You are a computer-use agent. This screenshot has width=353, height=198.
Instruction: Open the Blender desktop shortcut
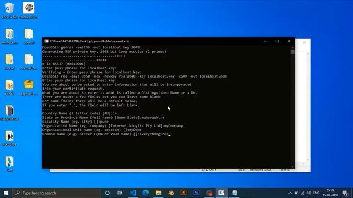click(9, 87)
